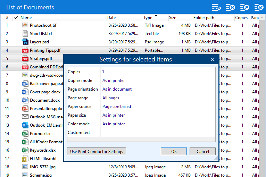
Task: Change the Paper source 'Page size based' setting
Action: pos(117,107)
